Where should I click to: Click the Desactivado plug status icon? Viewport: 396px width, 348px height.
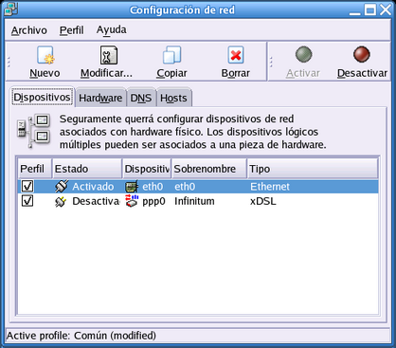[x=61, y=201]
